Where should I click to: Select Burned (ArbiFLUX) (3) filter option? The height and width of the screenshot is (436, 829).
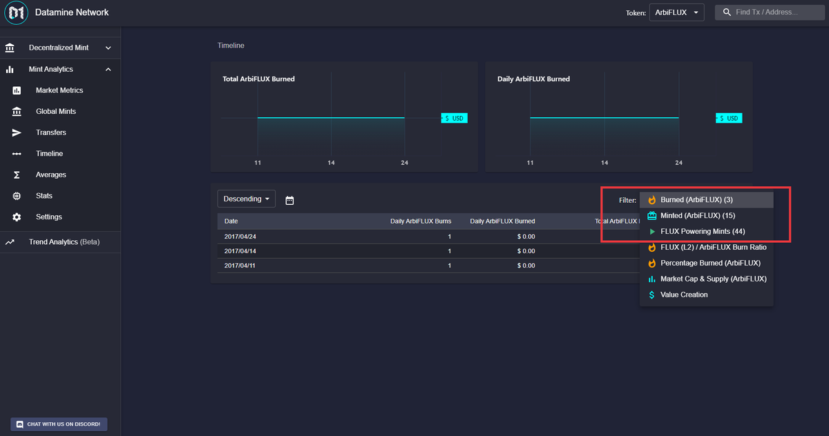706,200
